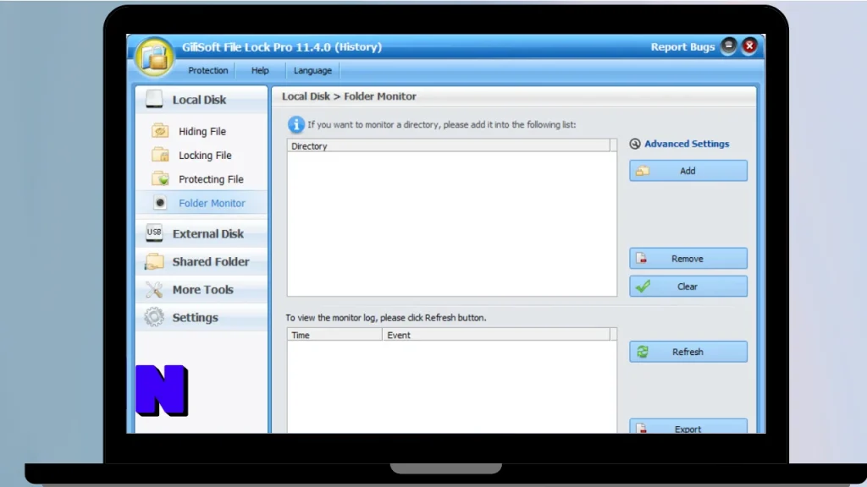The height and width of the screenshot is (487, 867).
Task: Click the Event column header
Action: [496, 335]
